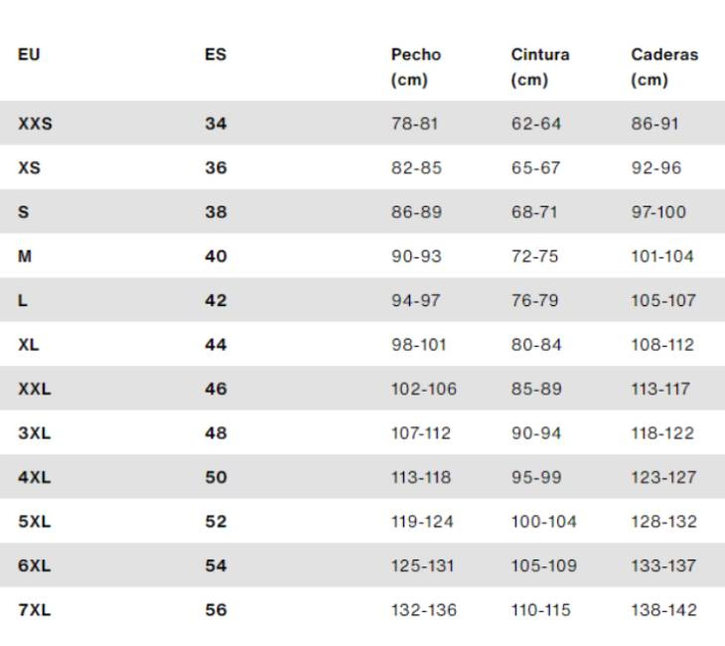725x646 pixels.
Task: Click the ES column header
Action: pos(215,55)
